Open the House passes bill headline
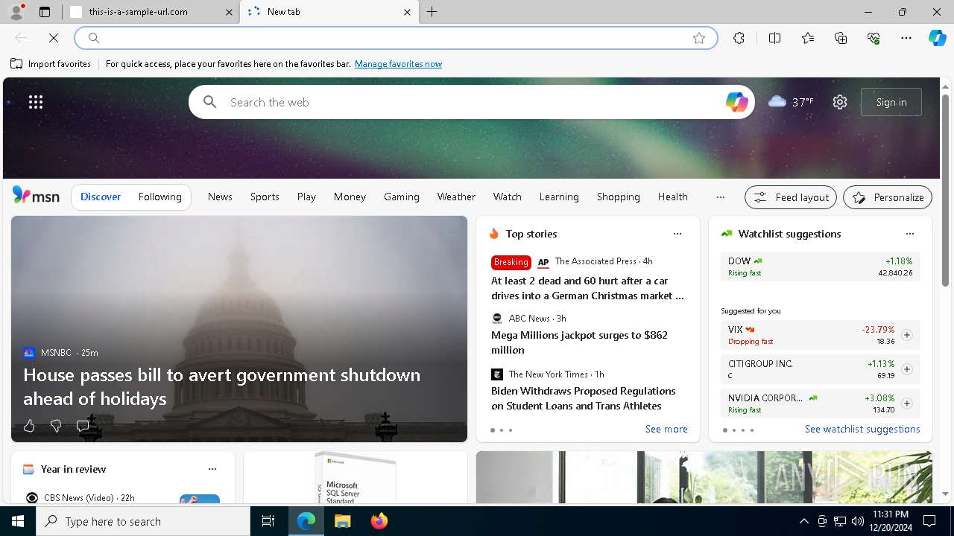This screenshot has height=536, width=954. (x=221, y=386)
